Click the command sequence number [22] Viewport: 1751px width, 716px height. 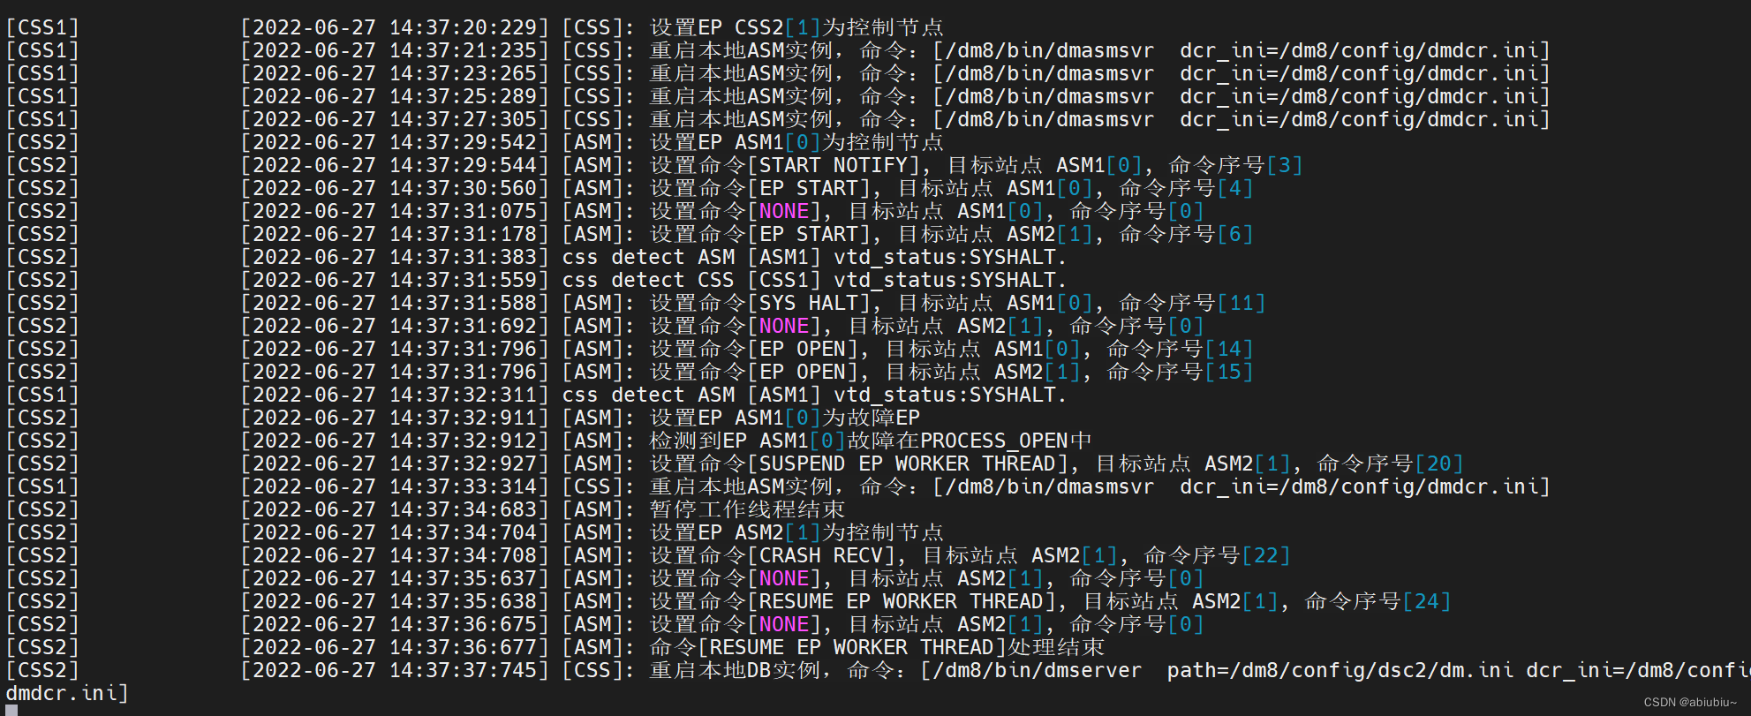coord(1266,556)
